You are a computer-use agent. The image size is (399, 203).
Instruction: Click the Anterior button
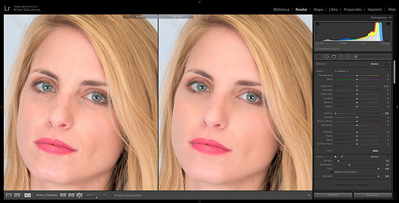pos(333,195)
